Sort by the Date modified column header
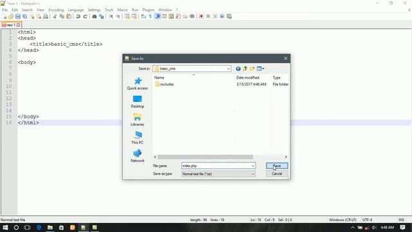The image size is (412, 232). click(x=252, y=77)
